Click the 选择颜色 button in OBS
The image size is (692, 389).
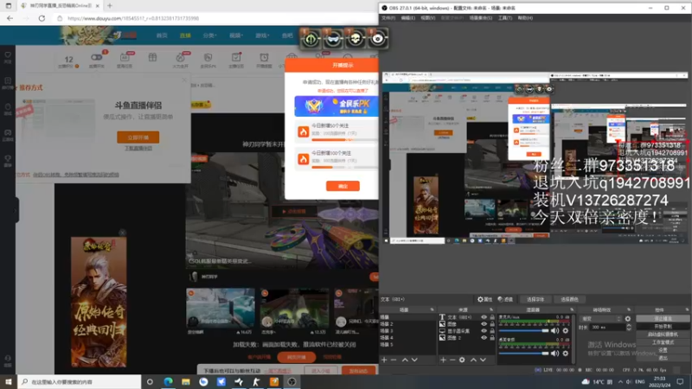pos(569,299)
